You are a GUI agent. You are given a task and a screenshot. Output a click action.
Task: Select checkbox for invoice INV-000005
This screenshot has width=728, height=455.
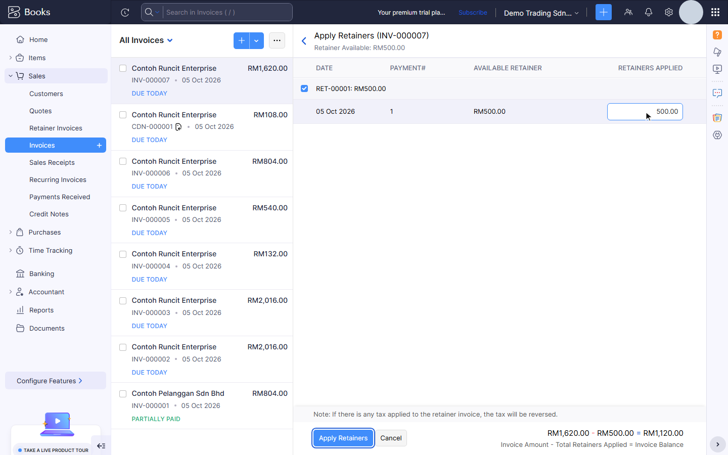pyautogui.click(x=123, y=208)
